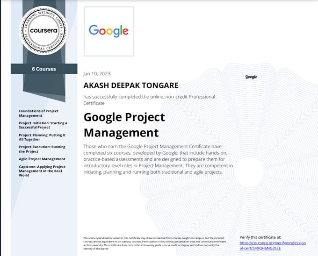Click 'Verify this certificate at:' text

[260, 237]
